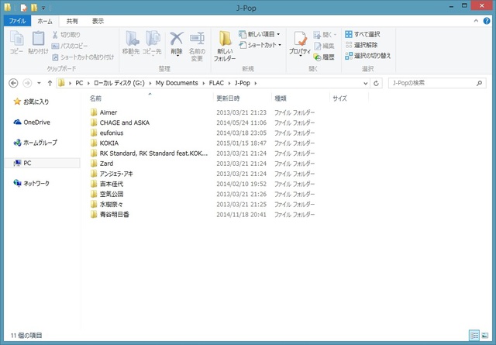The width and height of the screenshot is (496, 345).
Task: Click the 削除 (Delete) red X icon
Action: coord(177,40)
